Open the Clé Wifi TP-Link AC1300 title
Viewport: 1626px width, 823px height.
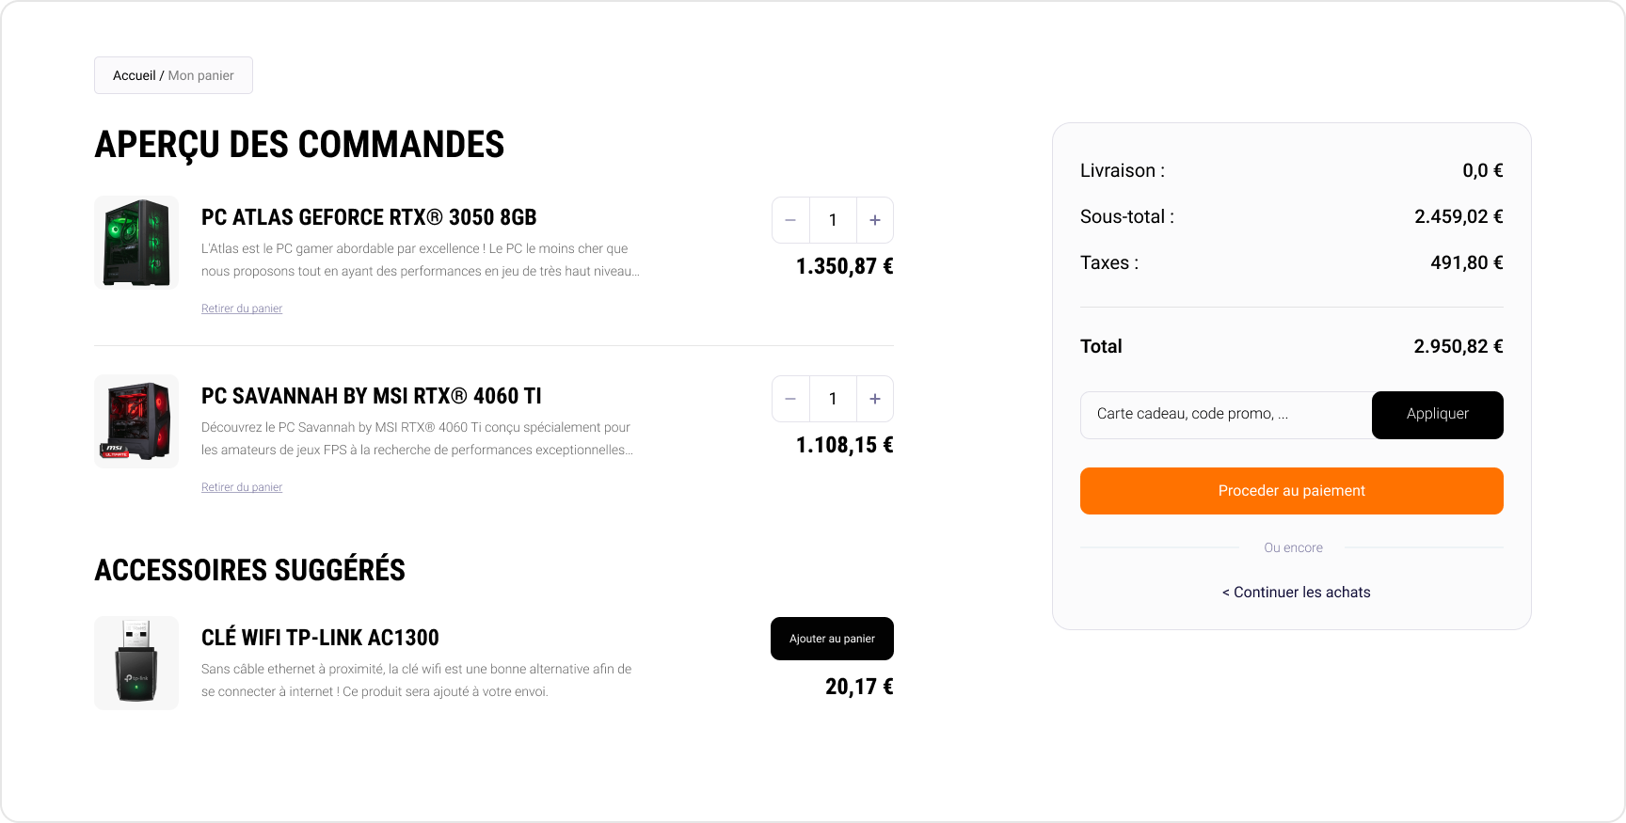pyautogui.click(x=320, y=638)
